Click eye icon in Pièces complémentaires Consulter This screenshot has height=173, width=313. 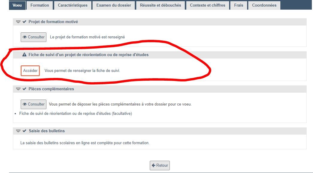point(25,104)
